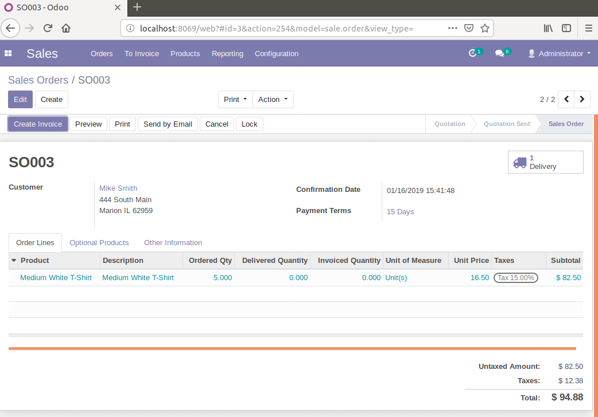Expand the Action dropdown menu
Viewport: 598px width, 417px height.
coord(273,100)
